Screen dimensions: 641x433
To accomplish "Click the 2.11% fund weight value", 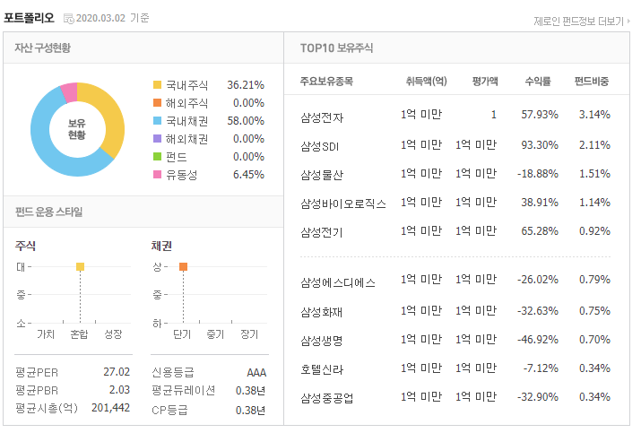I will [x=594, y=145].
